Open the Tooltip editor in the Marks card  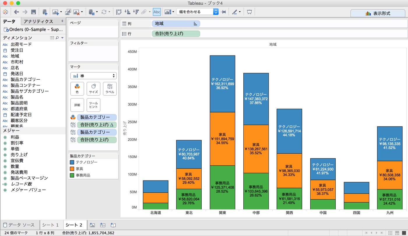93,105
